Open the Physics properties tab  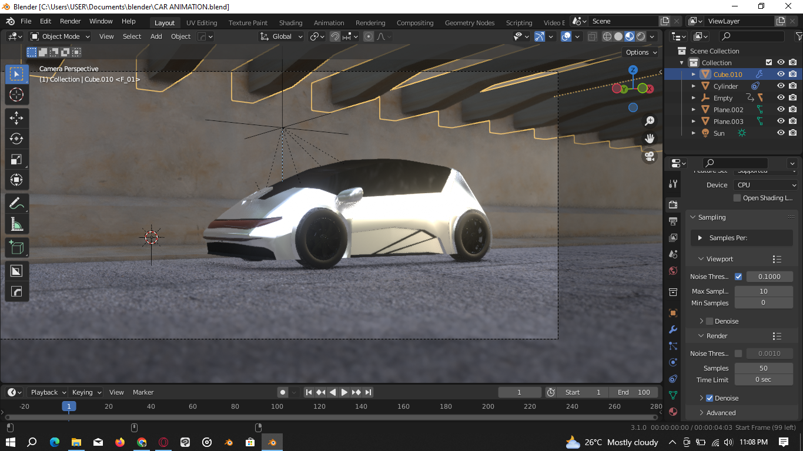pos(673,362)
